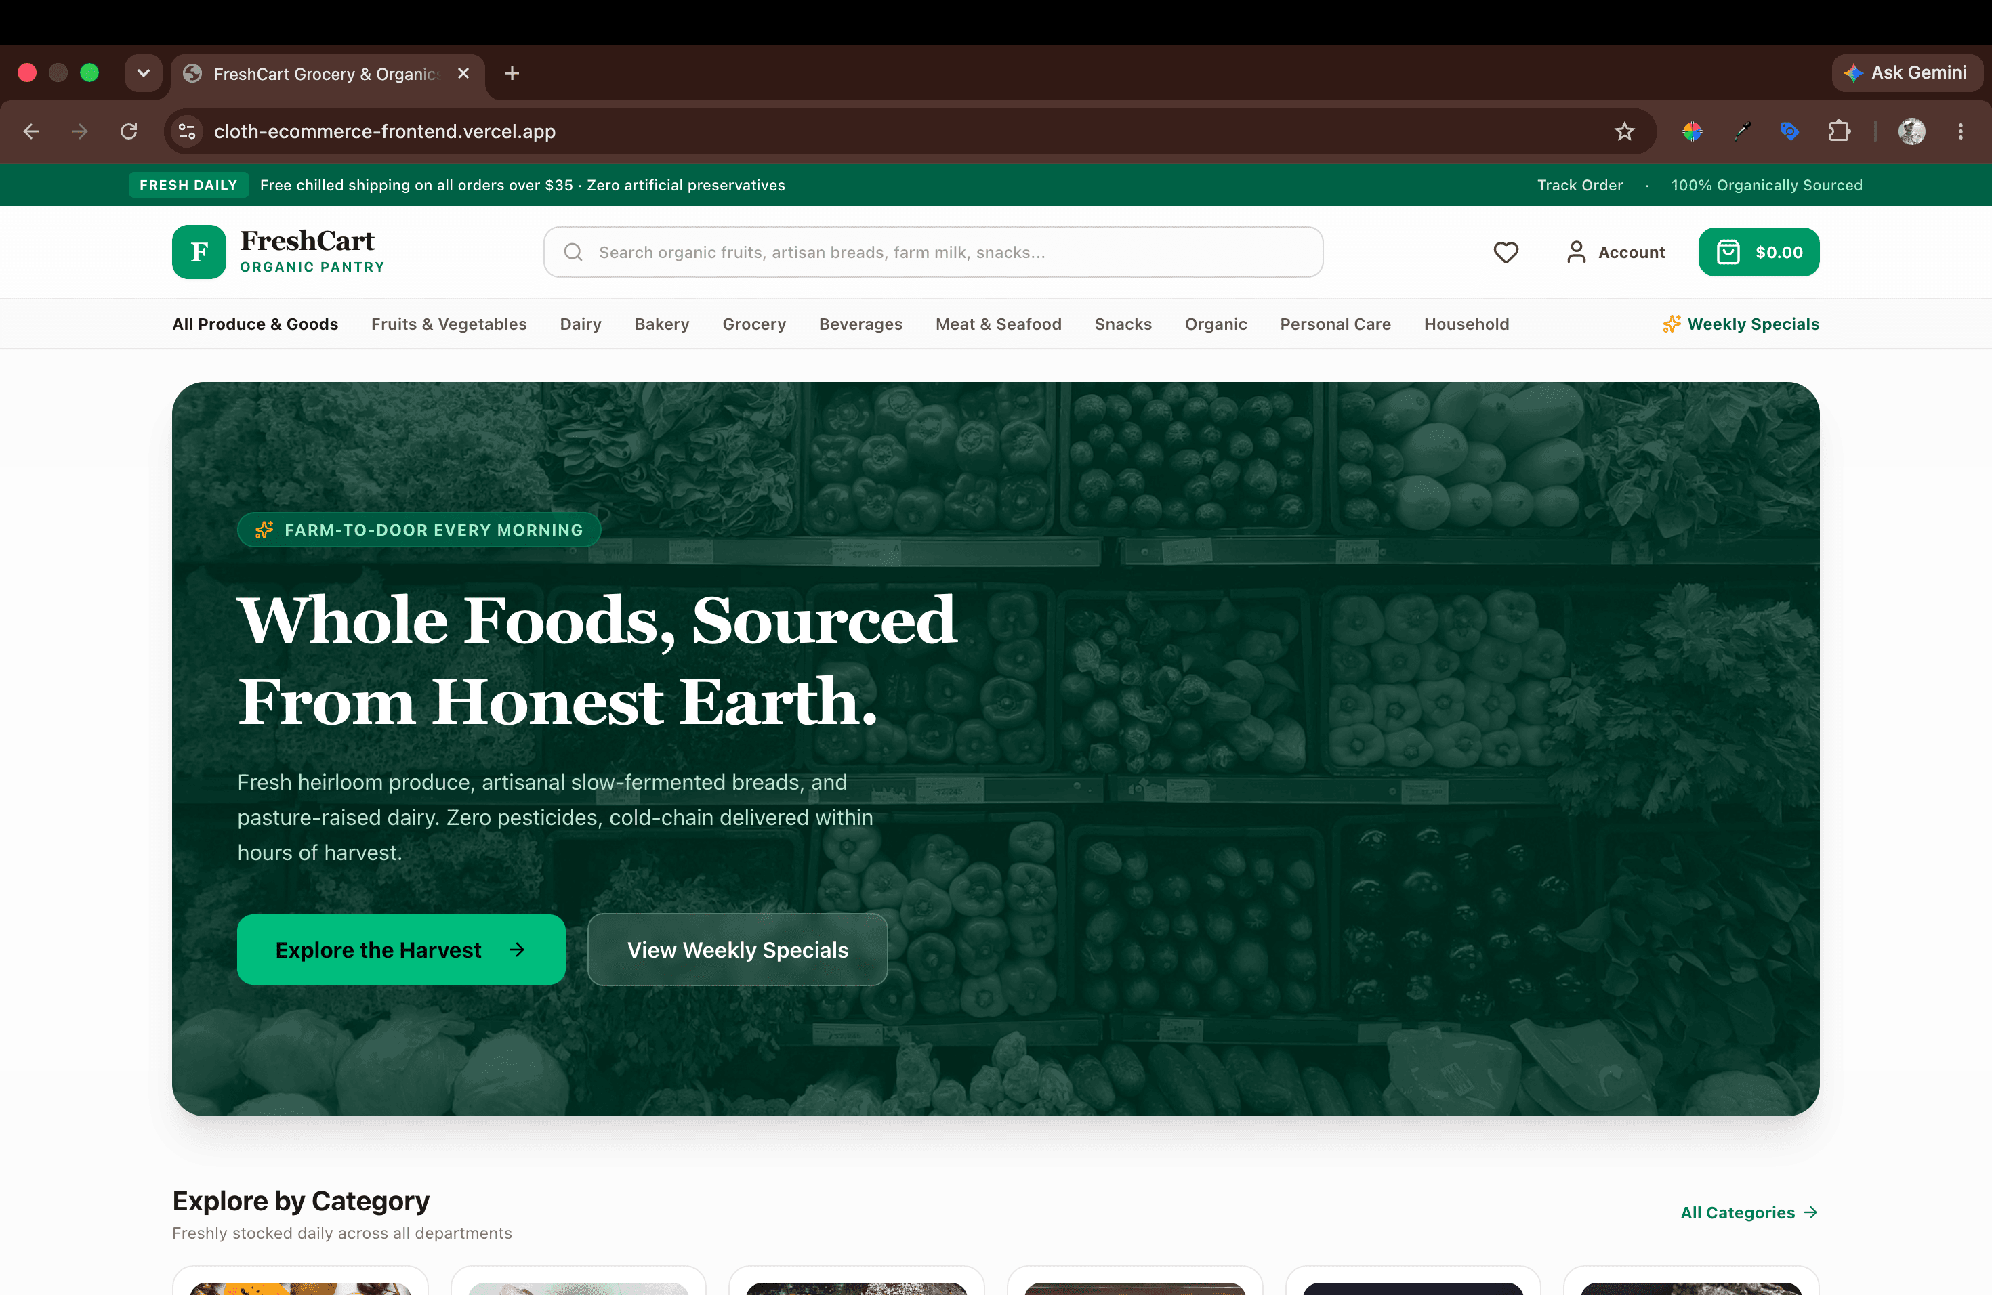Image resolution: width=1992 pixels, height=1295 pixels.
Task: Open the Account user icon
Action: tap(1576, 252)
